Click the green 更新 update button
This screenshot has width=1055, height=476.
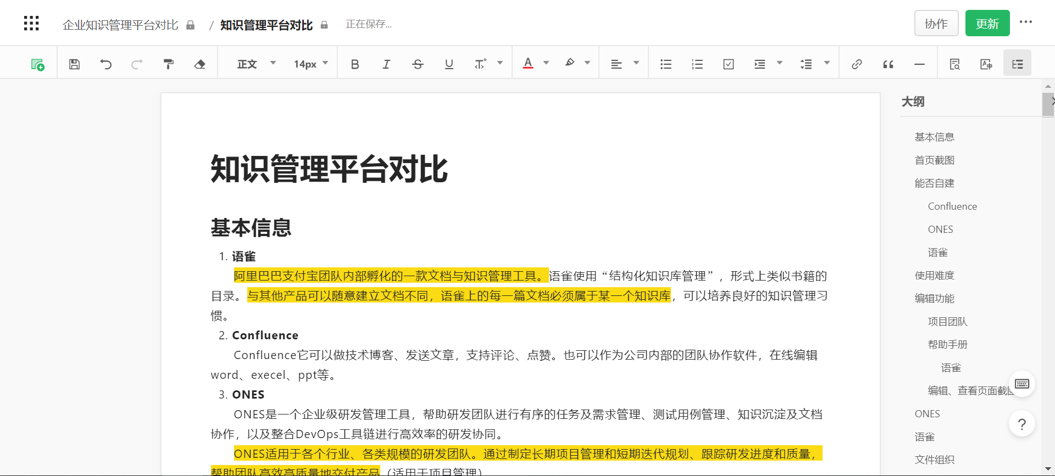(987, 24)
